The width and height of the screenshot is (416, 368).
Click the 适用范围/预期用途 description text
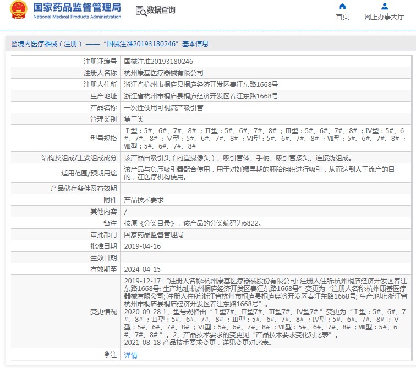coord(259,173)
